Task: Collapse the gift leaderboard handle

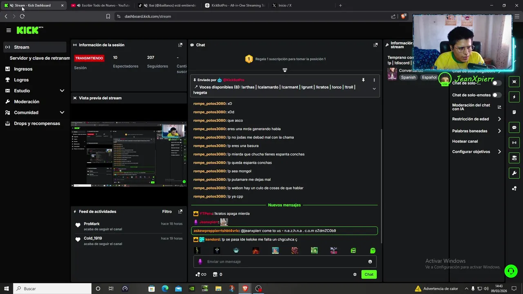Action: pyautogui.click(x=285, y=70)
